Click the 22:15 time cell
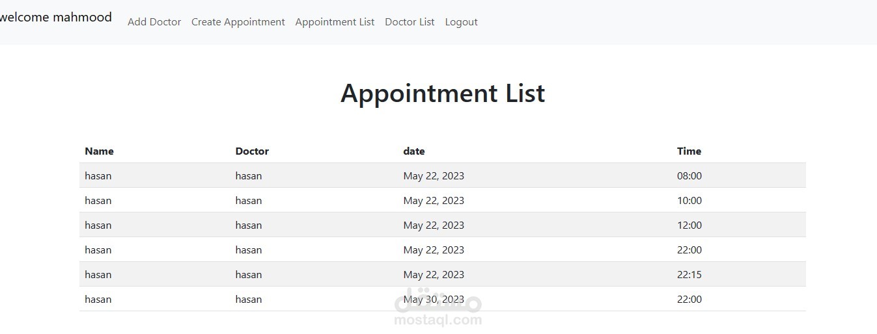The width and height of the screenshot is (877, 334). click(x=689, y=275)
